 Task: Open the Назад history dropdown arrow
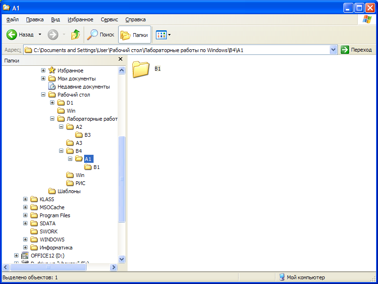pos(40,35)
